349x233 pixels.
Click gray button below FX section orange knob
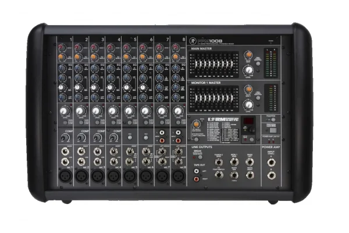[x=197, y=140]
